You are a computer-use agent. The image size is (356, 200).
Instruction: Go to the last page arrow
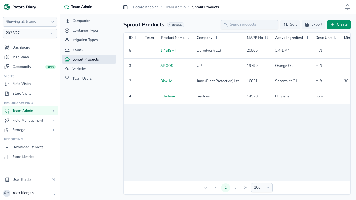[x=246, y=187]
